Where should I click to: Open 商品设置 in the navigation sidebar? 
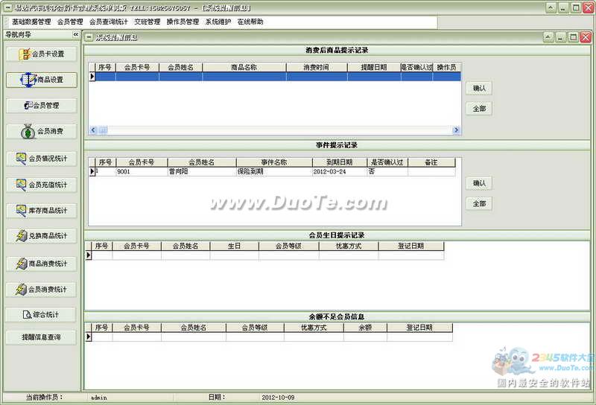point(41,80)
